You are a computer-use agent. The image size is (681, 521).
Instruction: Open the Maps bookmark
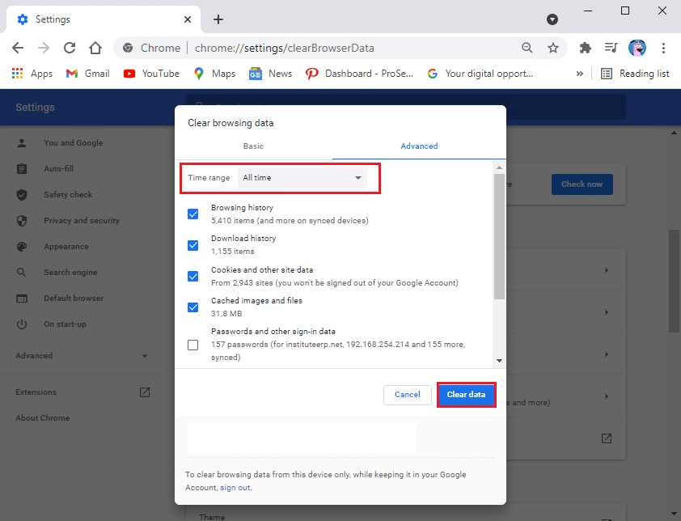pos(214,74)
